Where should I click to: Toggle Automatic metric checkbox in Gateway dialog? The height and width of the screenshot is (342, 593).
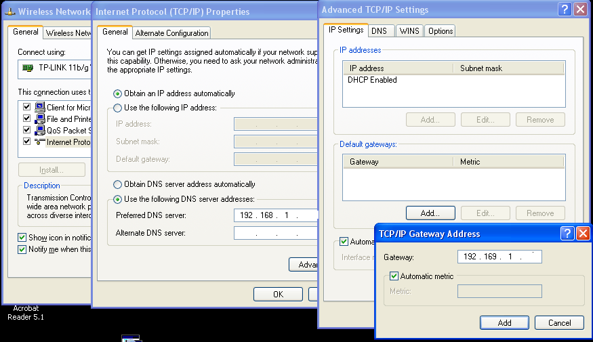tap(394, 276)
